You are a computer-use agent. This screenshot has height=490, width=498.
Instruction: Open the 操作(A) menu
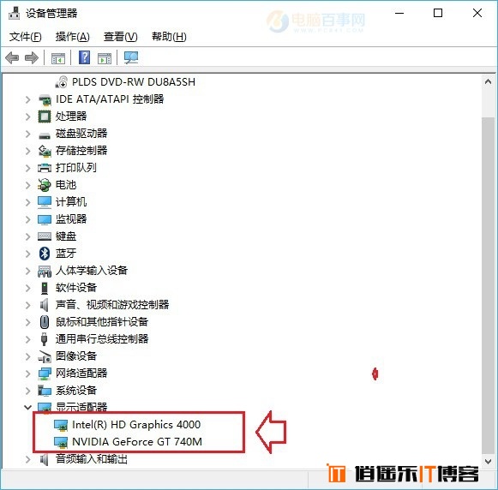[x=72, y=37]
